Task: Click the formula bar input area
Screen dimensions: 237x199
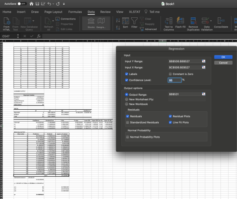Action: tap(140, 36)
